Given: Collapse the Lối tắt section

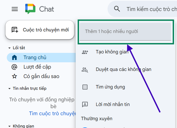Looking at the screenshot, I should click(x=10, y=48).
